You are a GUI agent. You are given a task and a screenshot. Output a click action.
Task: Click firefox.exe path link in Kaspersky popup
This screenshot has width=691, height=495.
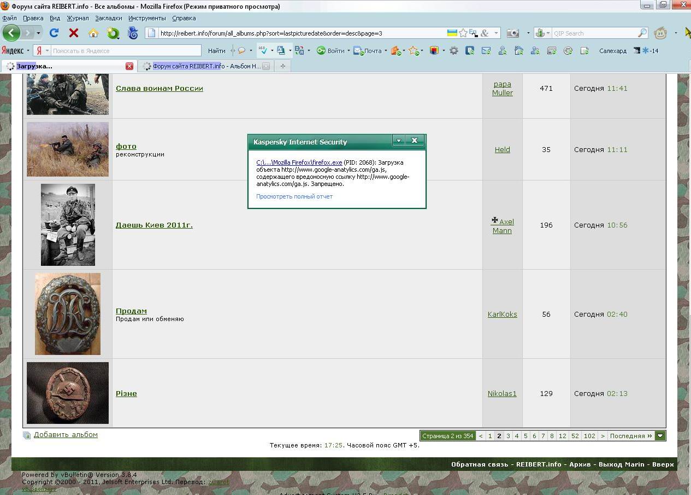pyautogui.click(x=299, y=162)
